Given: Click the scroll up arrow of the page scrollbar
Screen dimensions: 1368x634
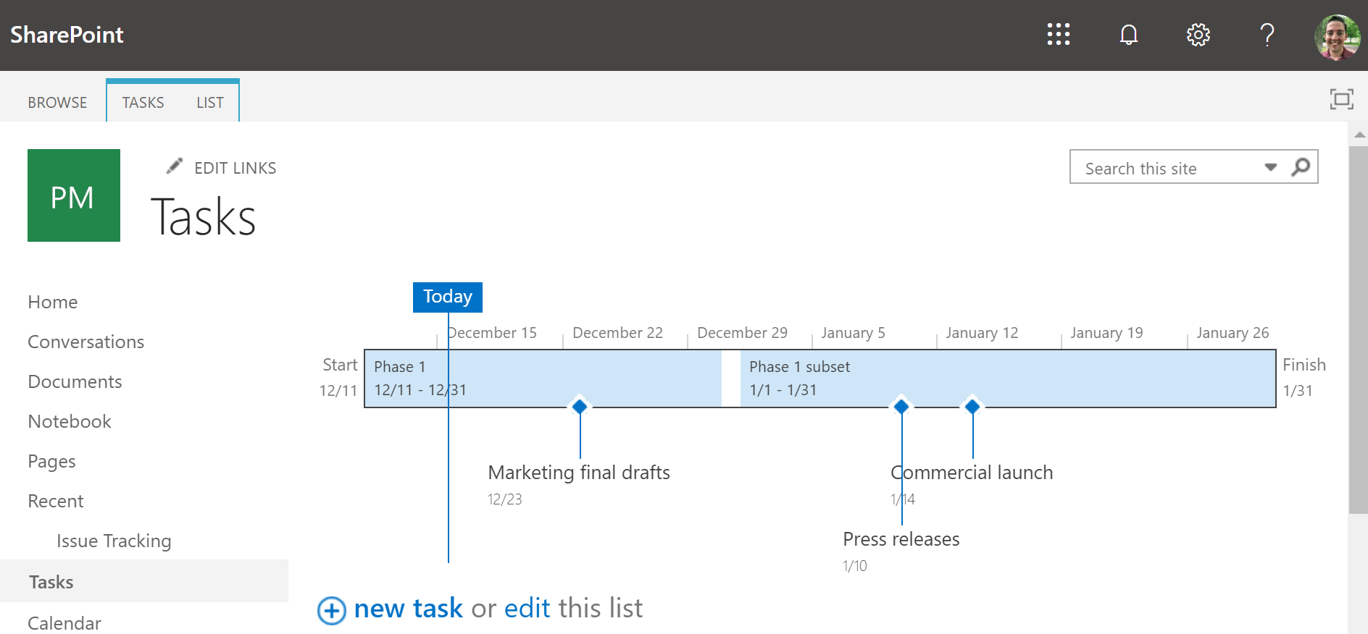Looking at the screenshot, I should pos(1359,135).
